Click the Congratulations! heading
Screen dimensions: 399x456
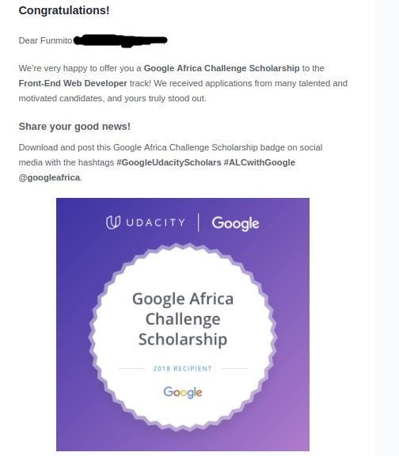pyautogui.click(x=64, y=10)
